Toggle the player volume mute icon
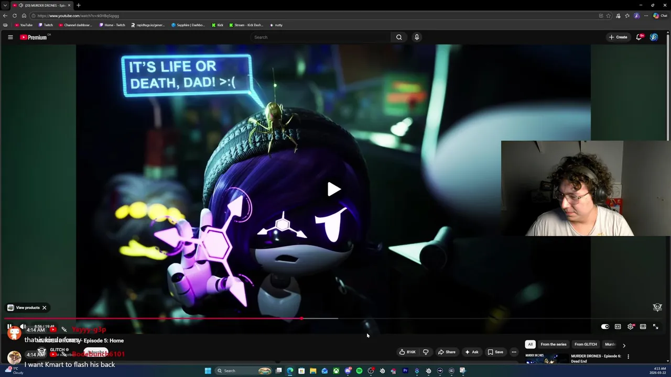Screen dimensions: 671x377 coord(23,327)
